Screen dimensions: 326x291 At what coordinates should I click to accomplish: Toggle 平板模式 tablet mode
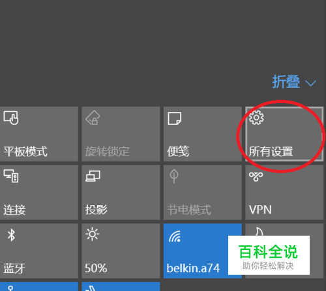39,134
